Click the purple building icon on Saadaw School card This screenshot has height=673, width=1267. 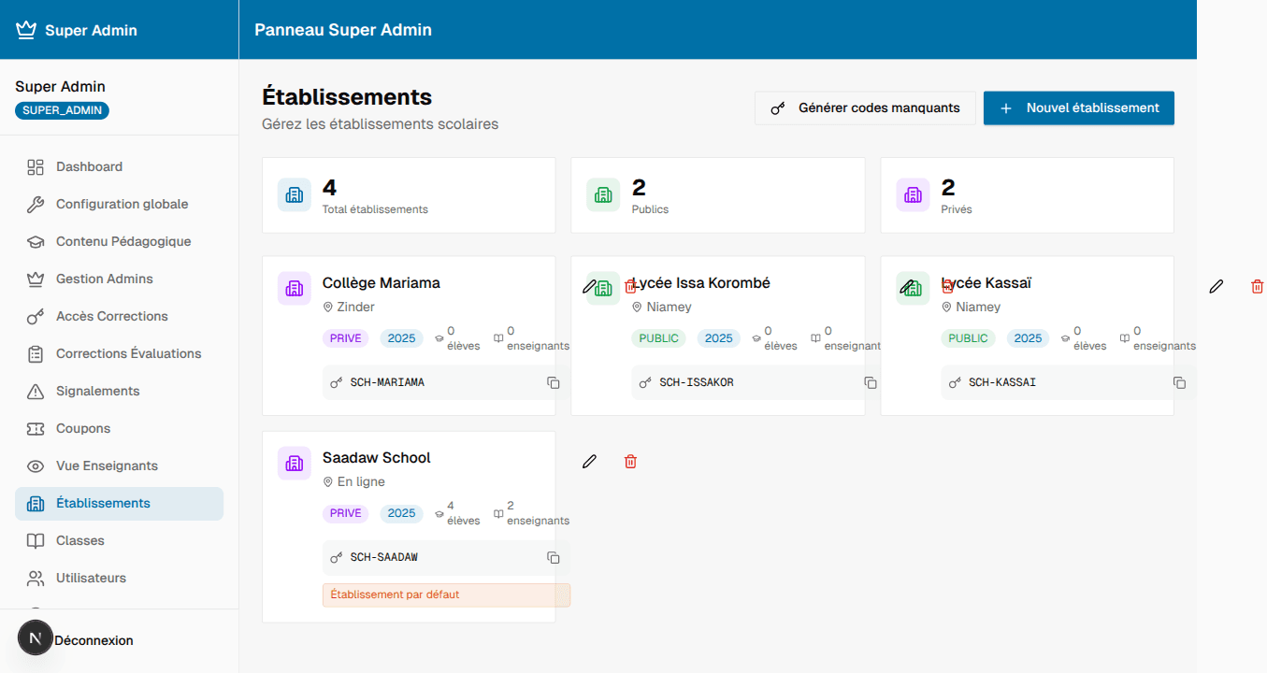tap(295, 463)
